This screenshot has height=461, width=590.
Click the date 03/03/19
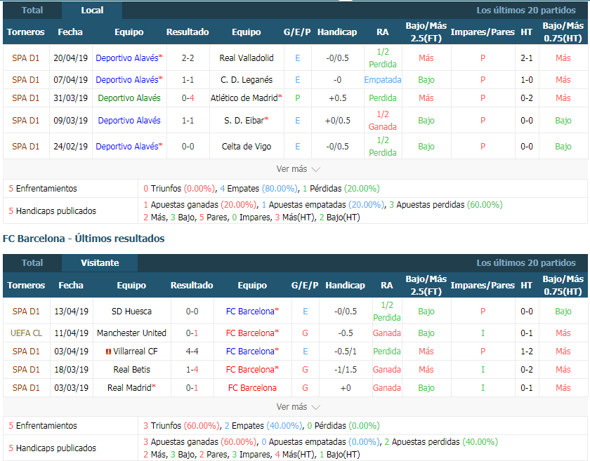point(71,388)
